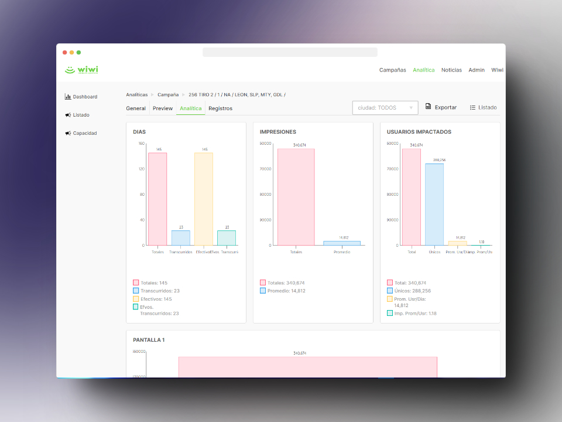Click the pink Totales bar in DIAS chart
The height and width of the screenshot is (422, 562).
pyautogui.click(x=157, y=199)
